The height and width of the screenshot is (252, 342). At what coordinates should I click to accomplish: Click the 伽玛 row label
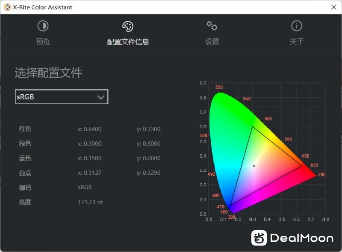pyautogui.click(x=25, y=188)
